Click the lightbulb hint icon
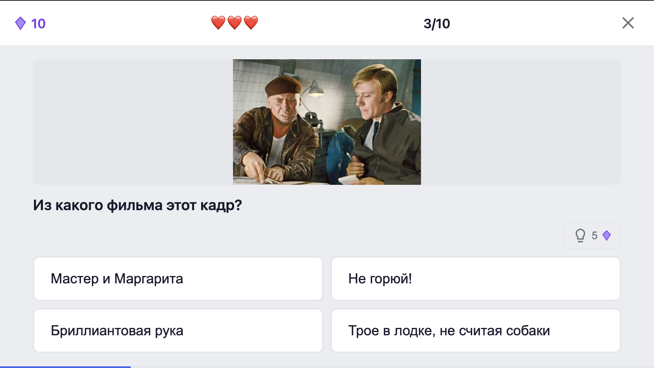Image resolution: width=654 pixels, height=368 pixels. (x=580, y=235)
